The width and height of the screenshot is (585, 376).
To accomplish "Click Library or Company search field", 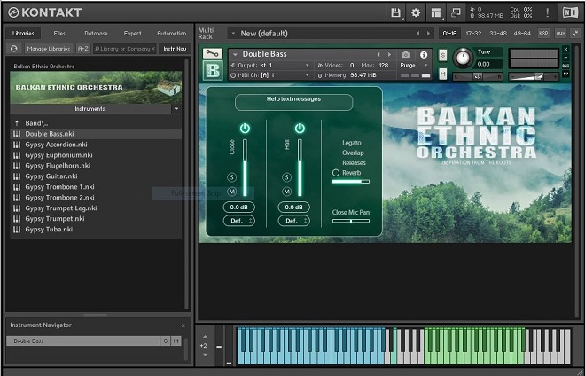I will click(x=125, y=49).
